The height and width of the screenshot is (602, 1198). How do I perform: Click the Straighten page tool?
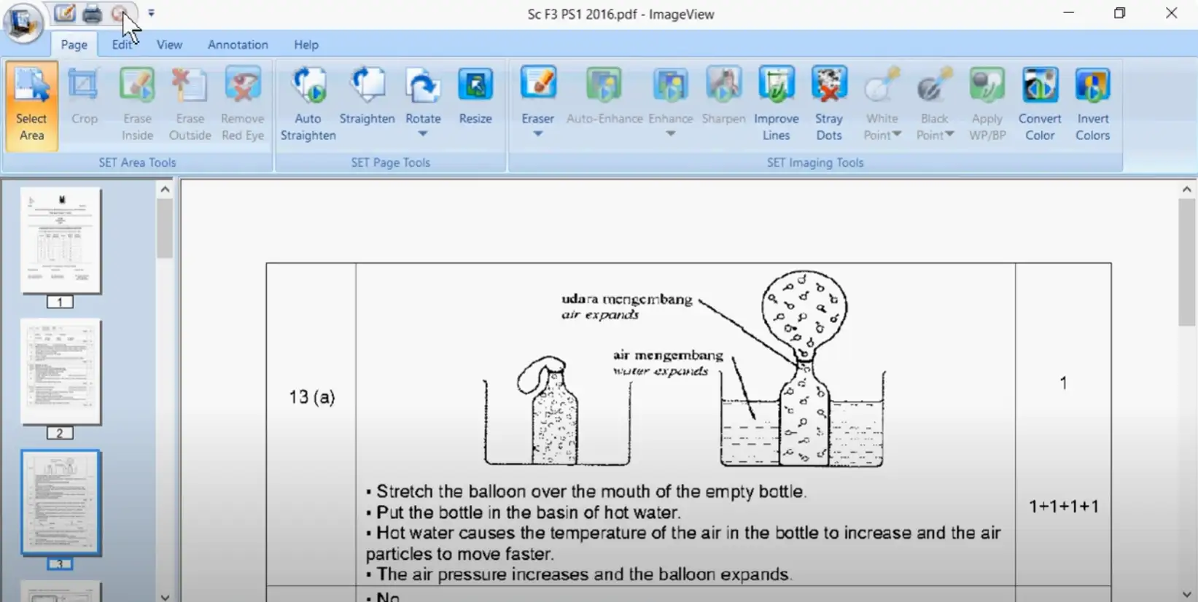point(367,96)
